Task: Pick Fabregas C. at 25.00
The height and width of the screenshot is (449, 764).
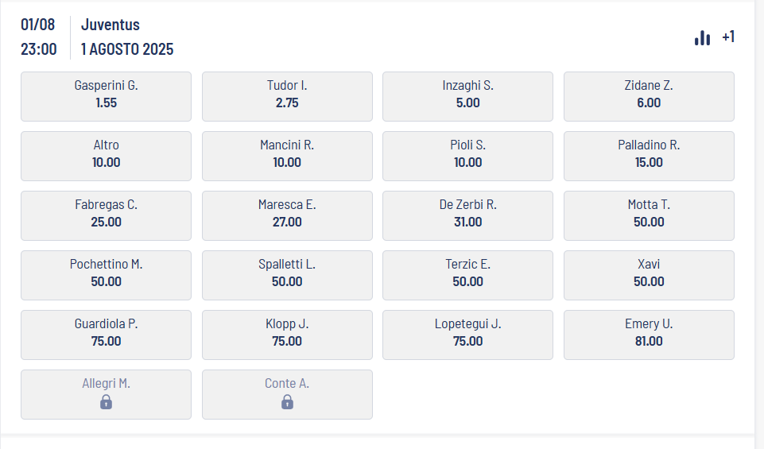Action: click(107, 215)
